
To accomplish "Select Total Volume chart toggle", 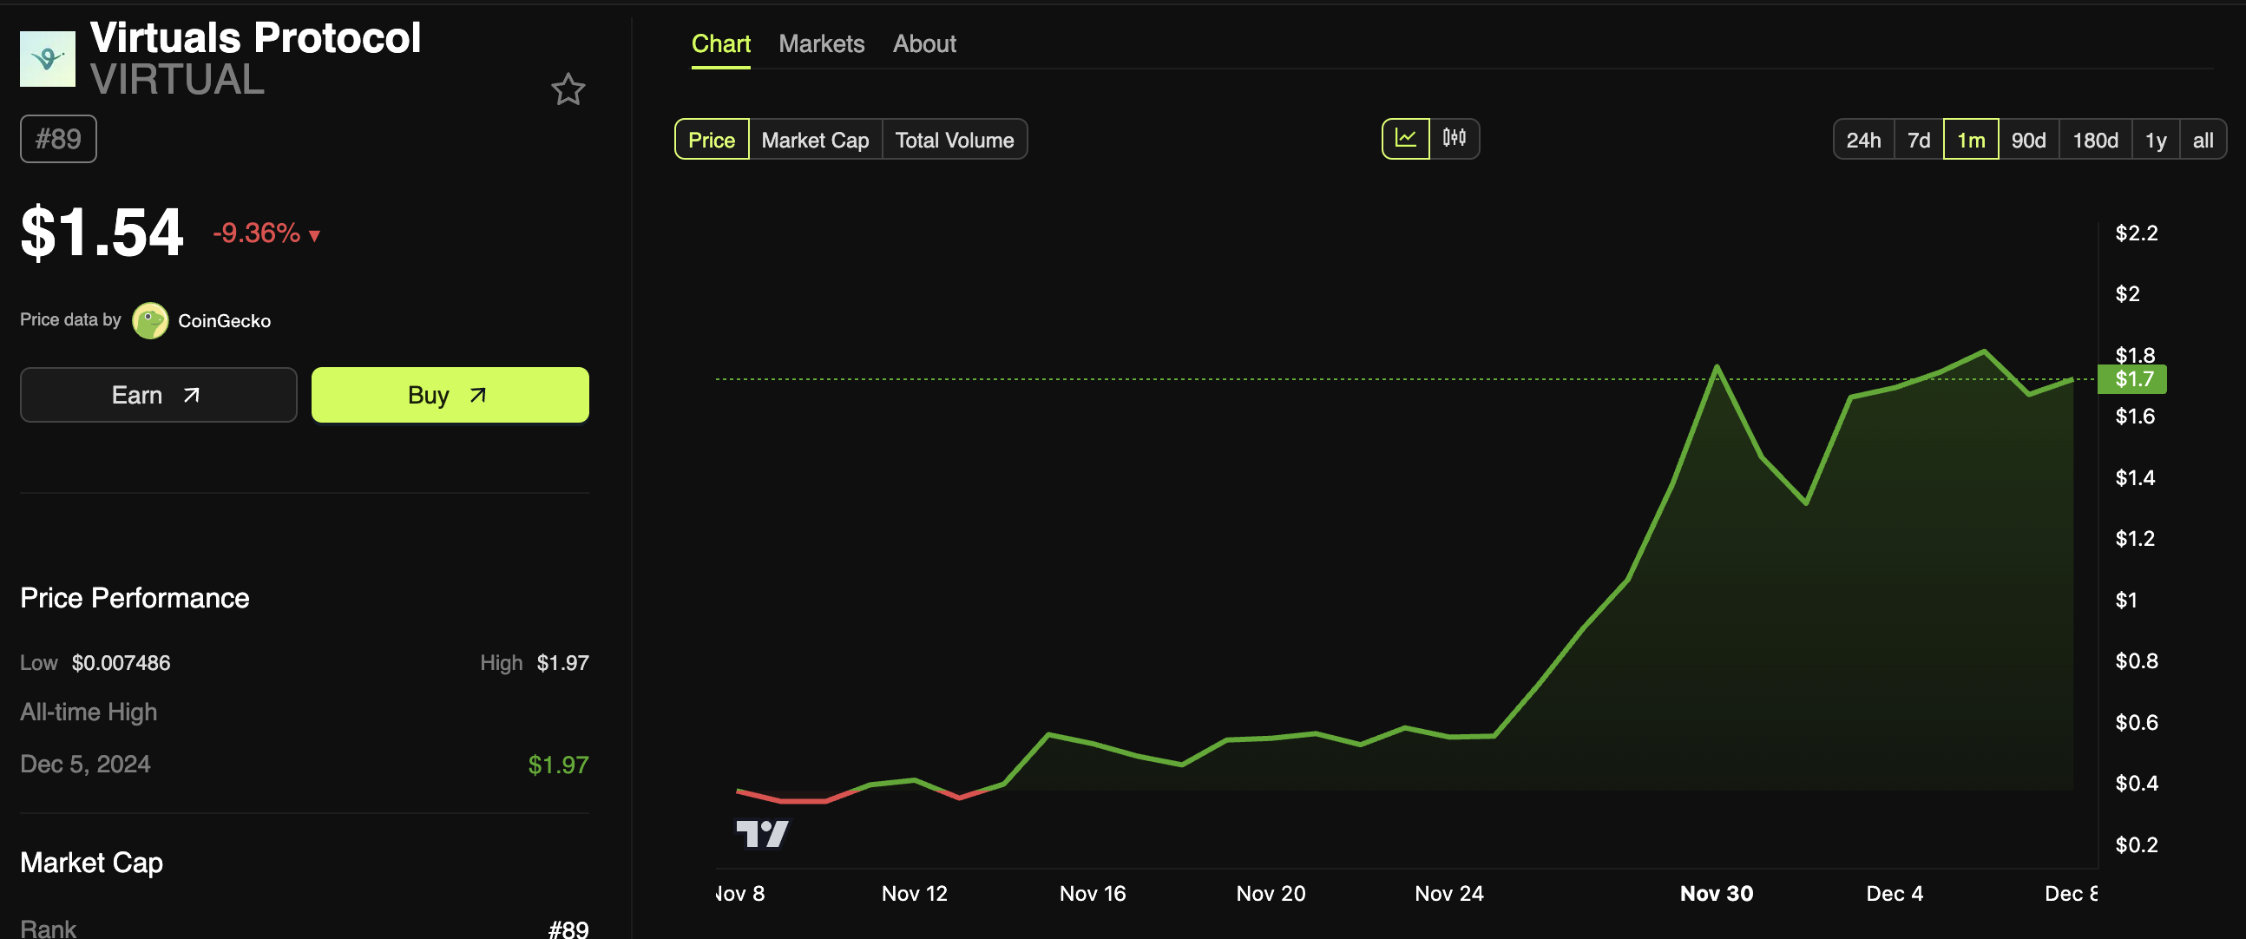I will click(953, 139).
